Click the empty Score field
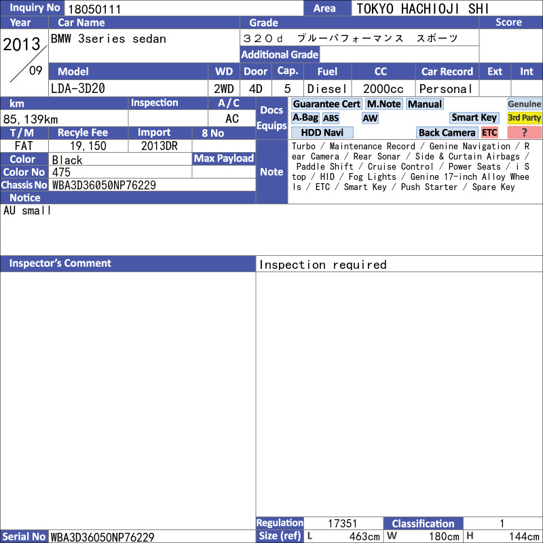This screenshot has width=543, height=543. coord(511,45)
